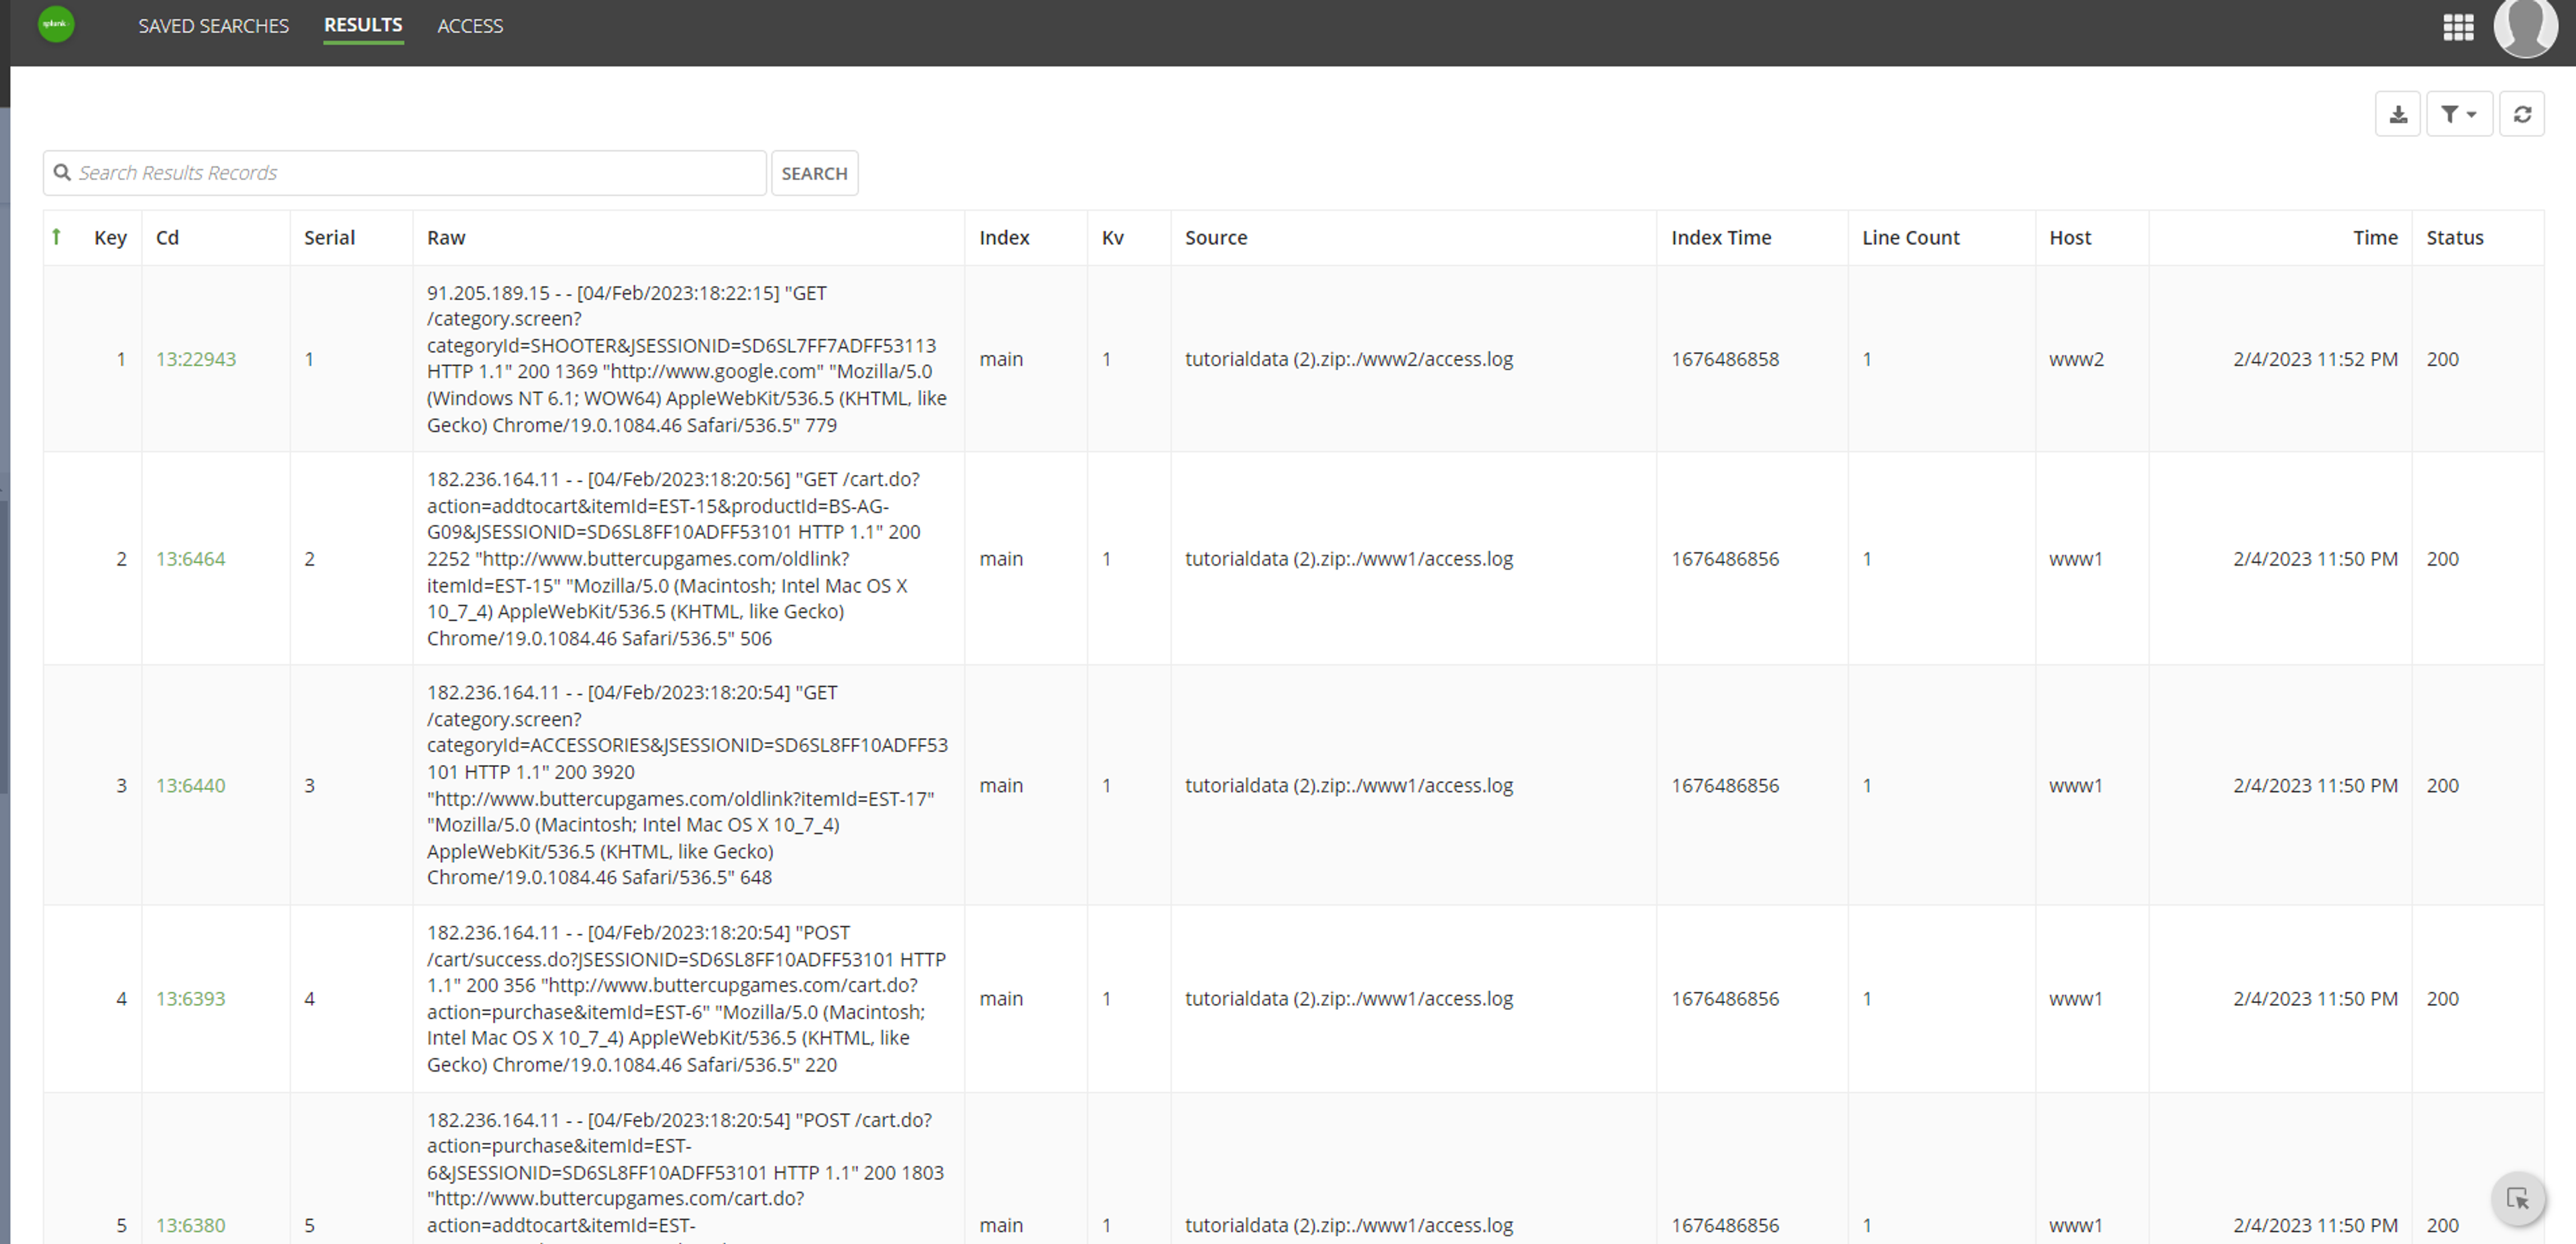Open the Access tab

[x=470, y=26]
